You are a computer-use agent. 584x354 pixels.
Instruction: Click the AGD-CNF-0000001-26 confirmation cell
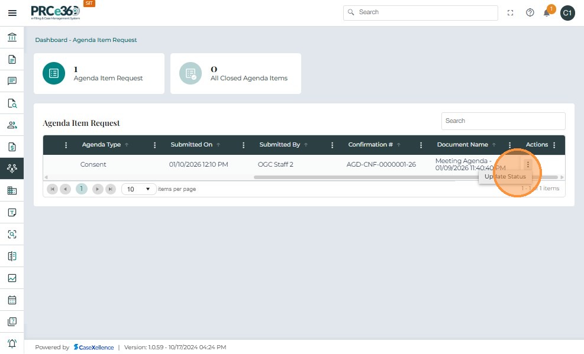(381, 164)
